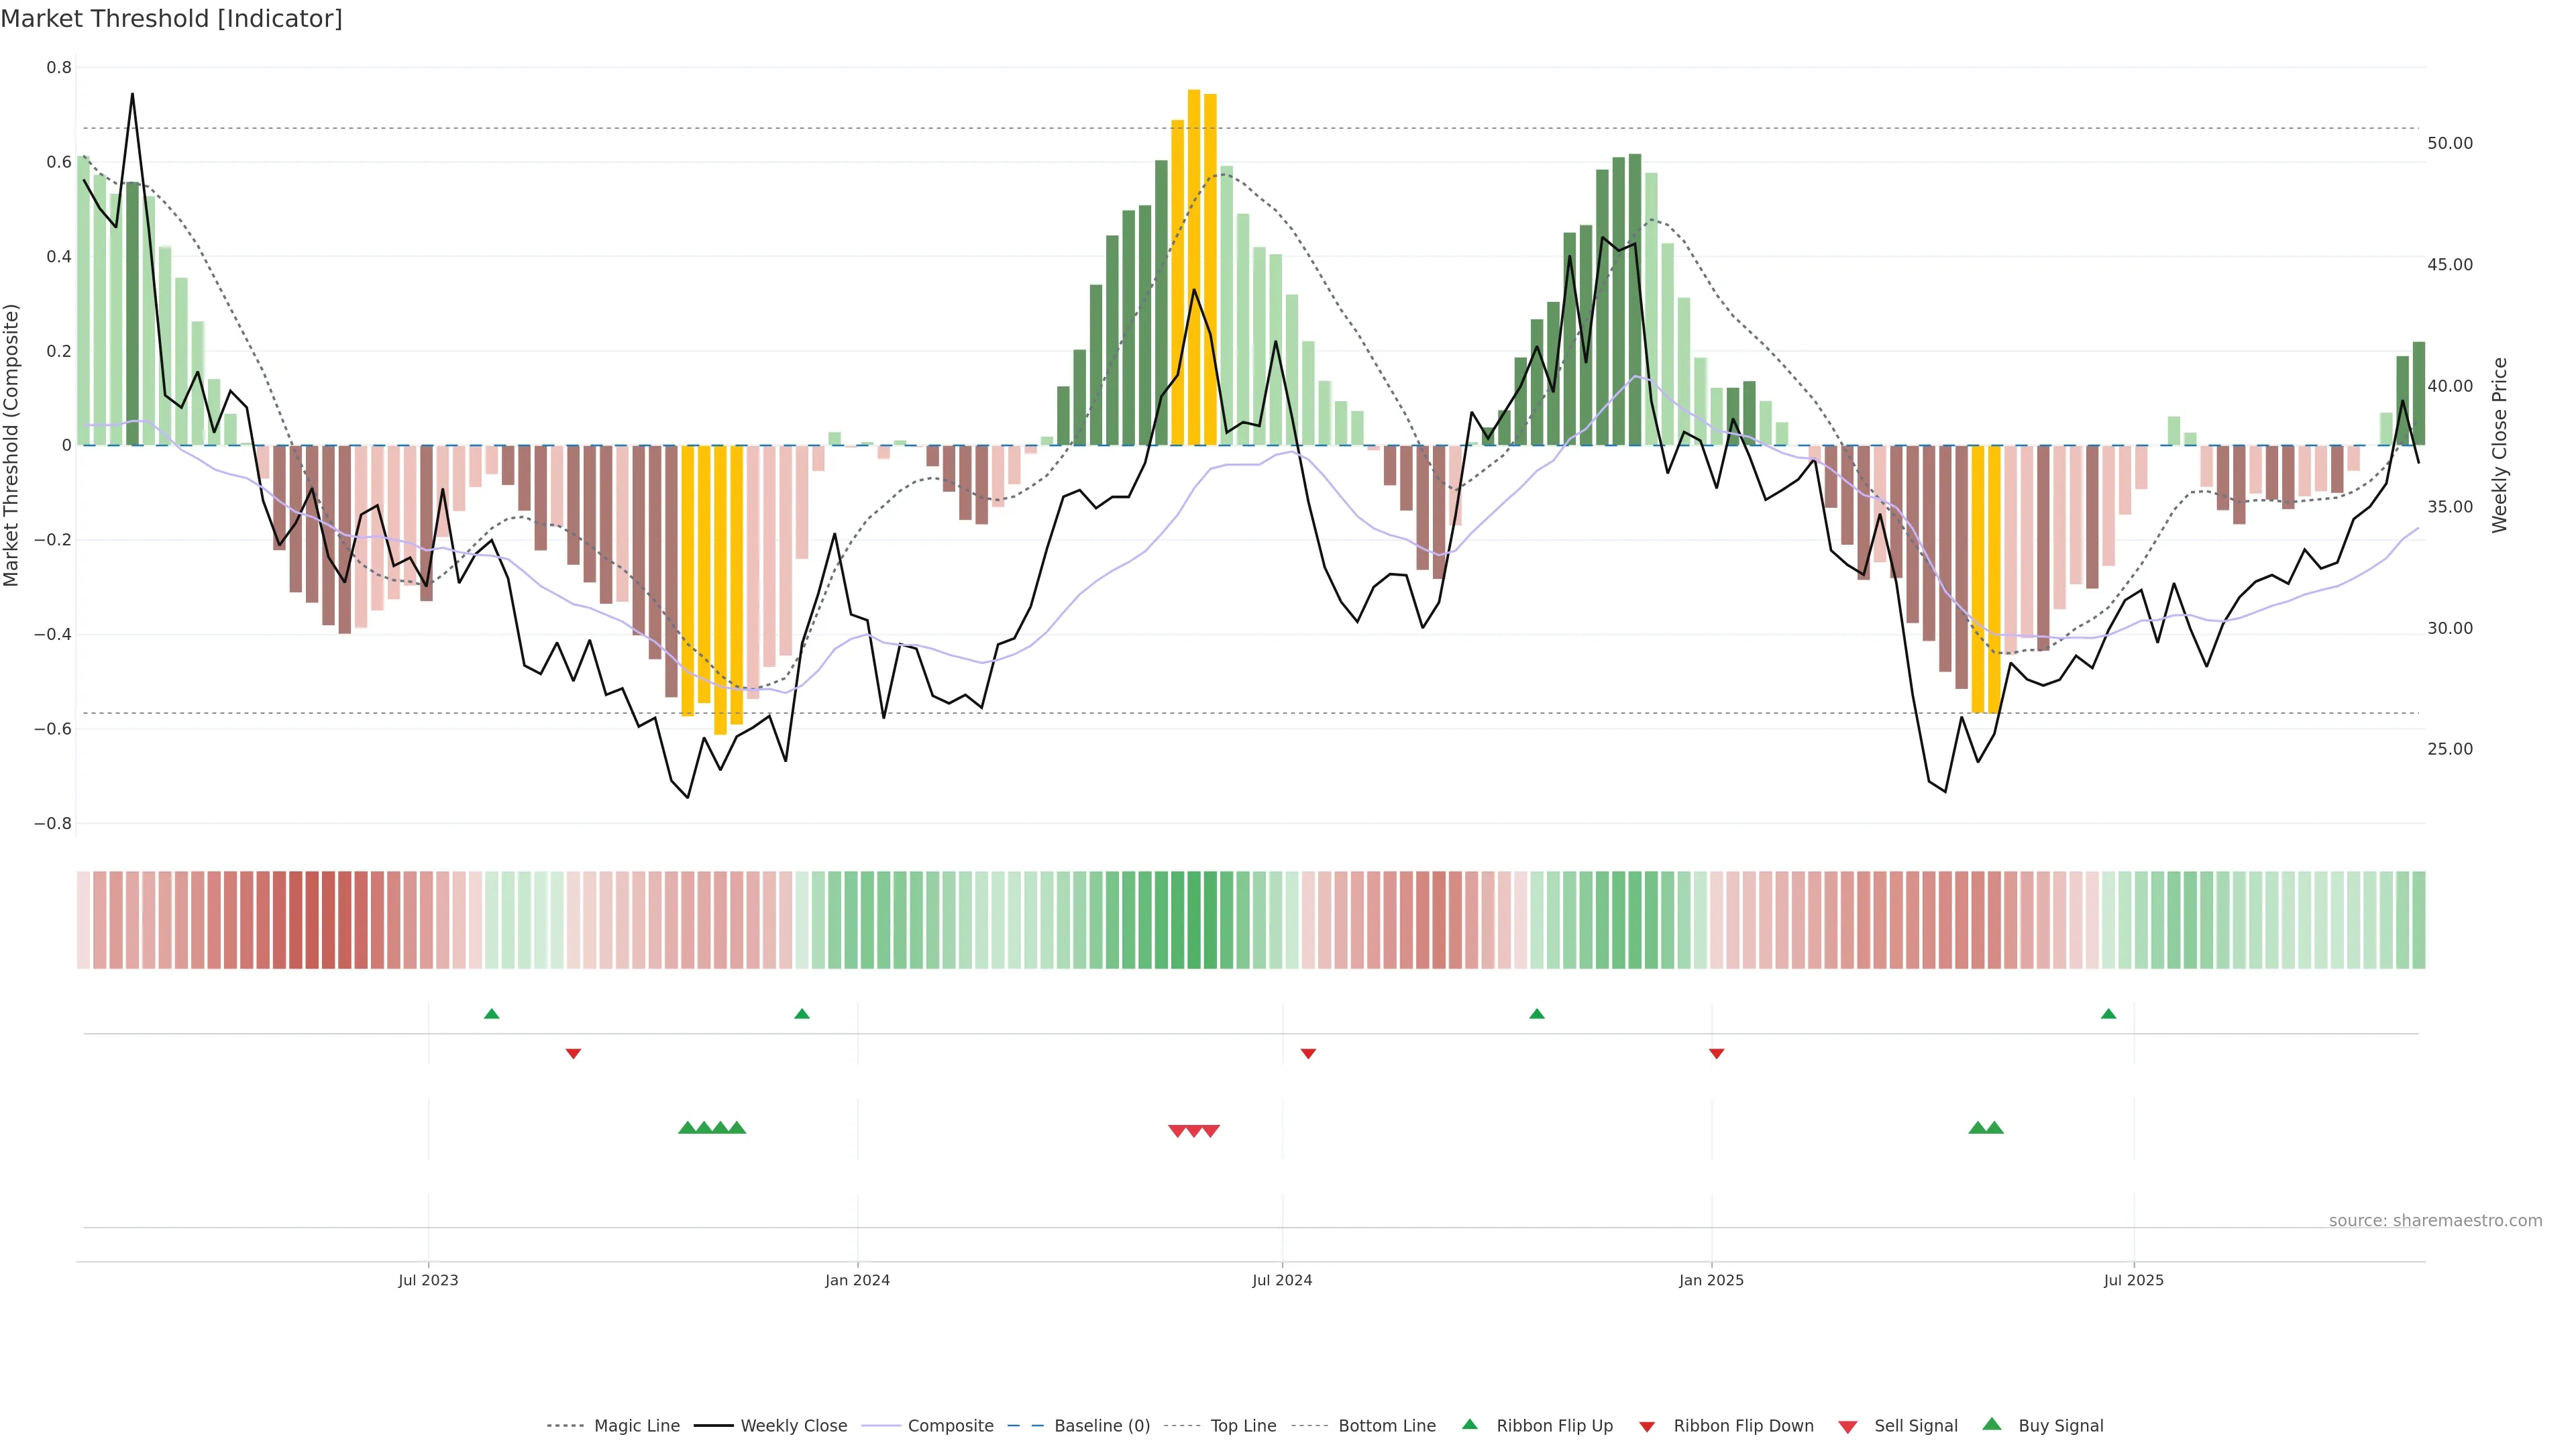Click the Sell Signal red triangle legend icon
The width and height of the screenshot is (2576, 1449).
(x=1847, y=1427)
